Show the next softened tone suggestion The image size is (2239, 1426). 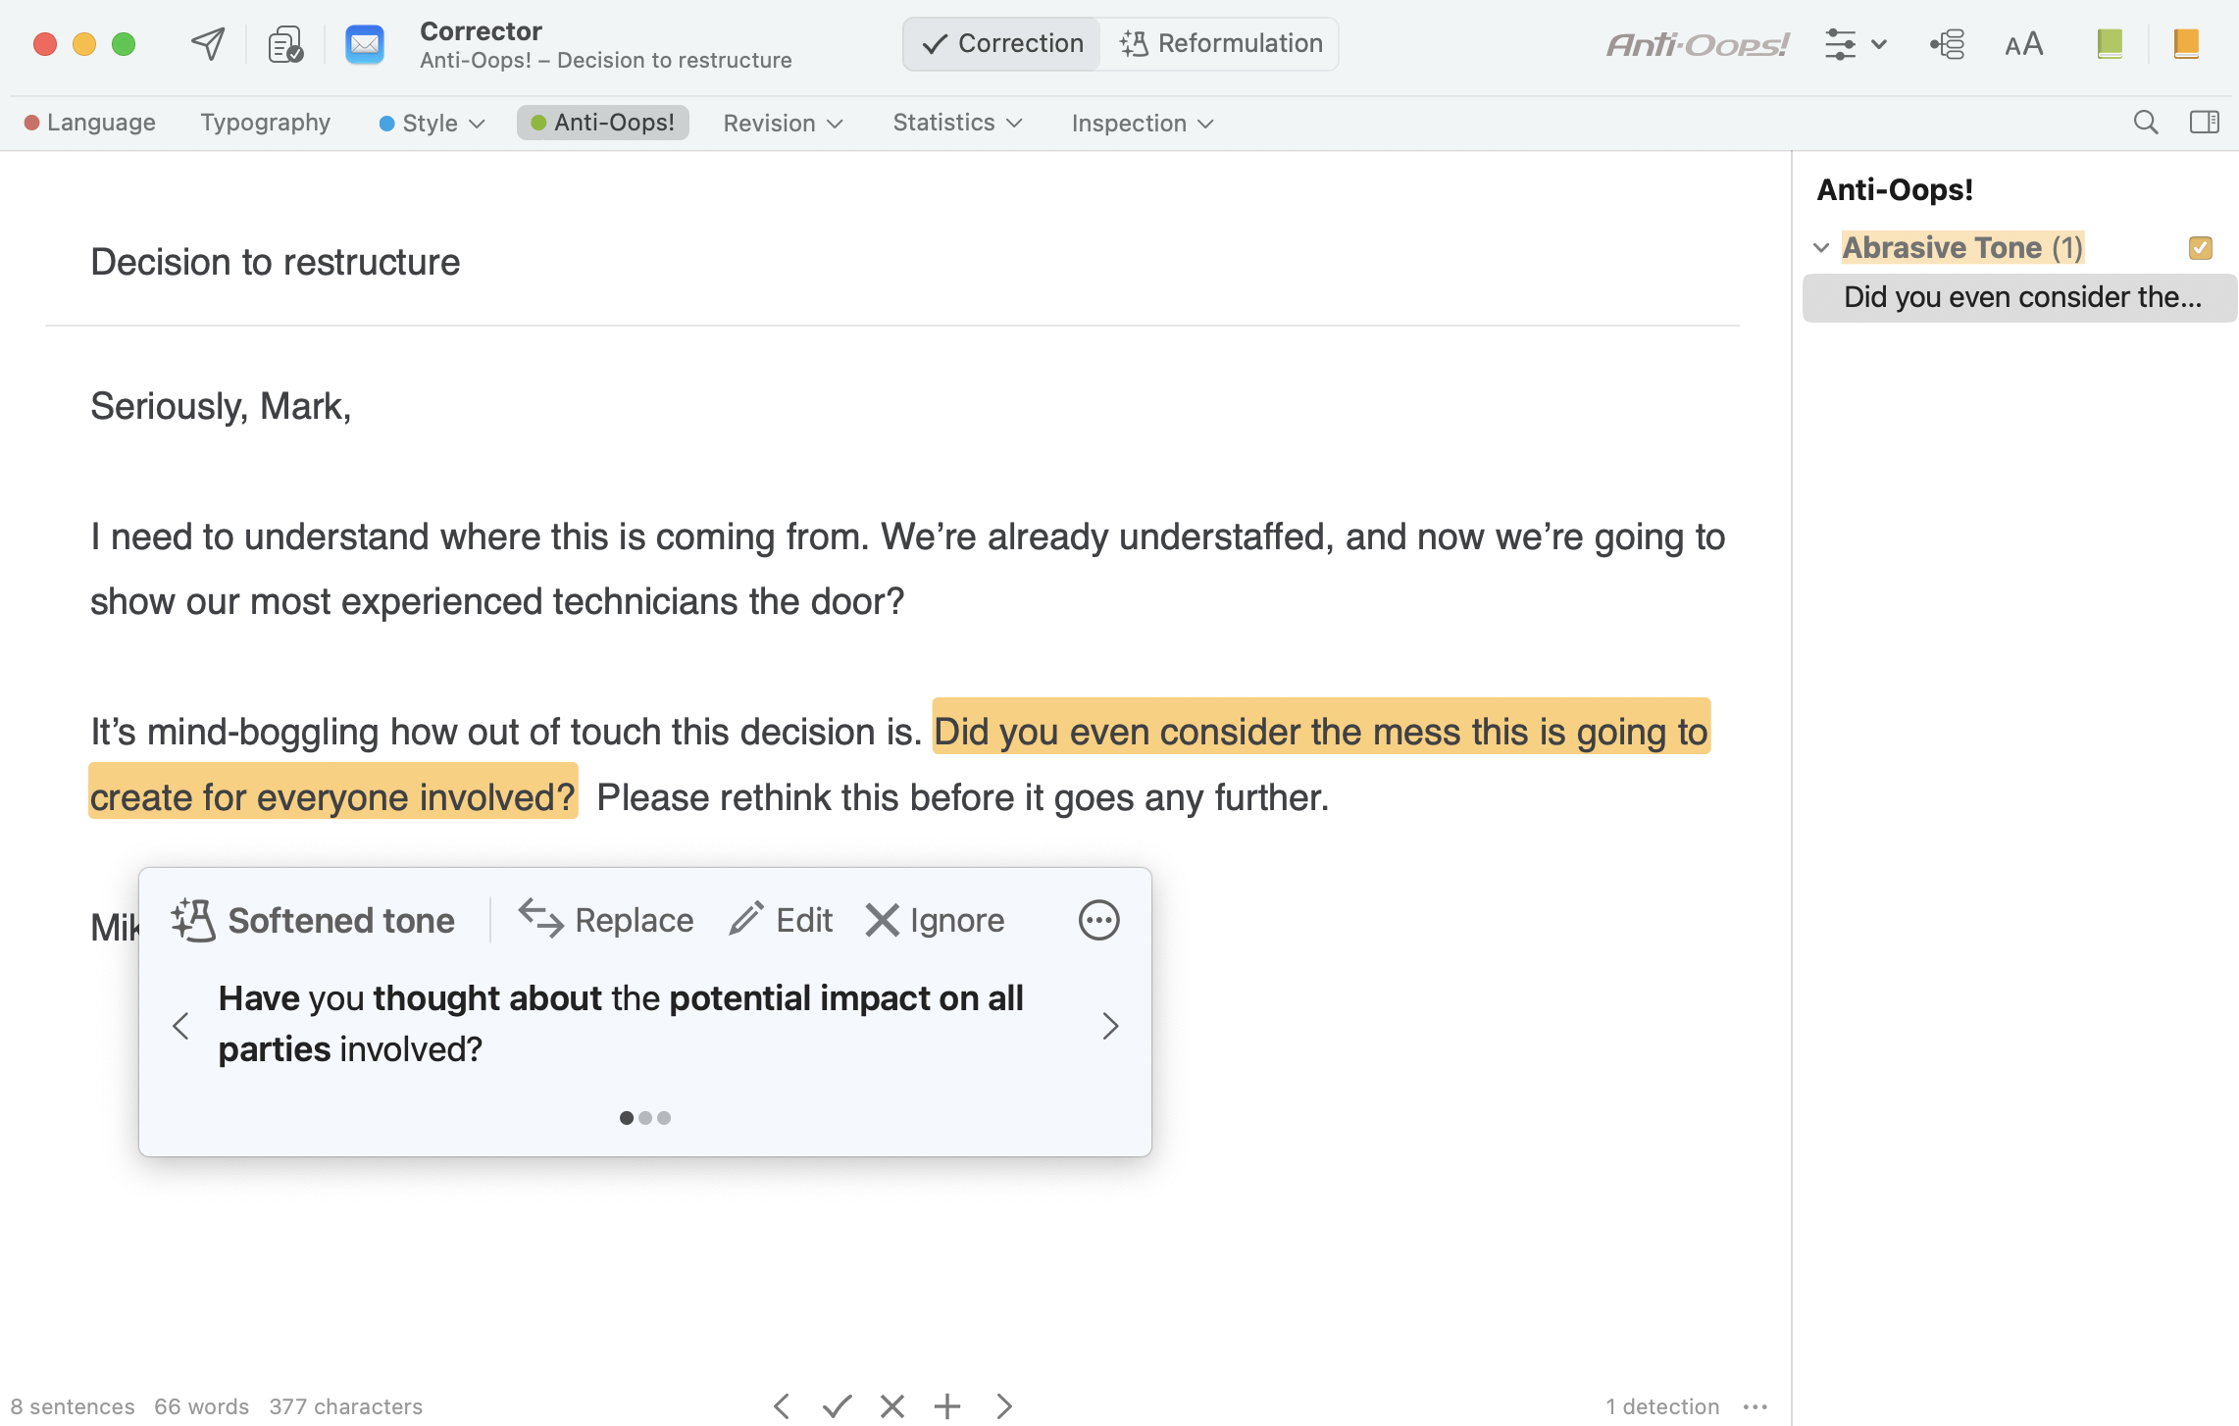pos(1110,1025)
